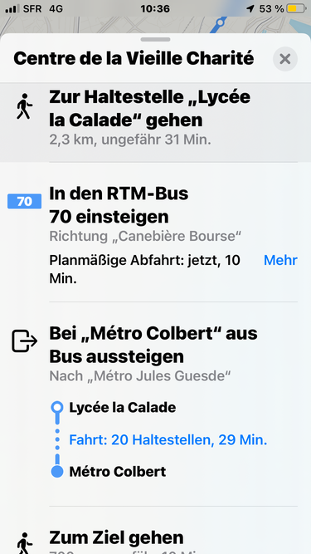Tap the filled blue stop marker at Métro Colbert

[x=57, y=472]
